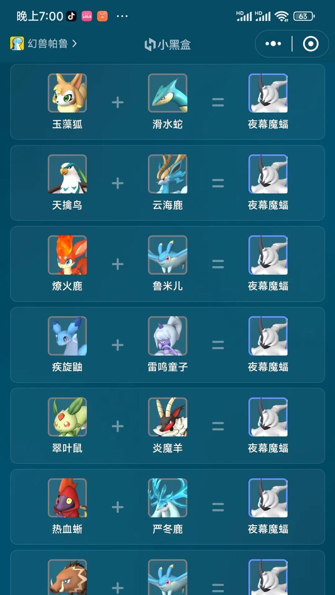Viewport: 335px width, 595px height.
Task: Tap the 雷鸣童子 pal icon
Action: coord(167,336)
